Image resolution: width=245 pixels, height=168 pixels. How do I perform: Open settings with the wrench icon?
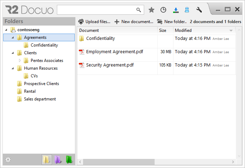pos(199,10)
